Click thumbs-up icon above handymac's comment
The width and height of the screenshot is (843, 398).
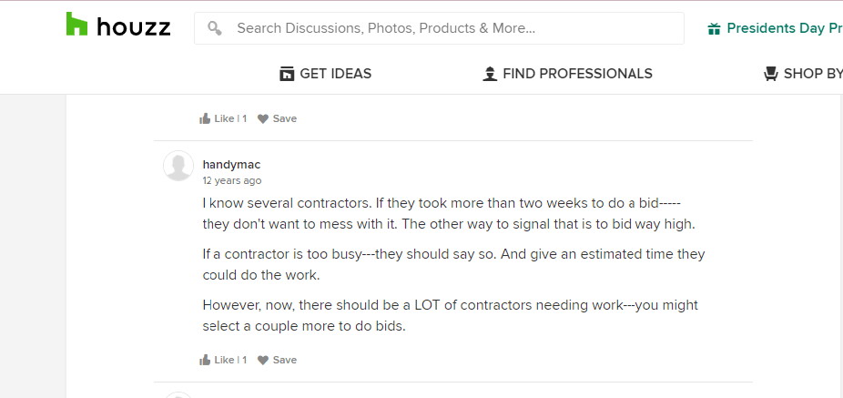tap(205, 118)
